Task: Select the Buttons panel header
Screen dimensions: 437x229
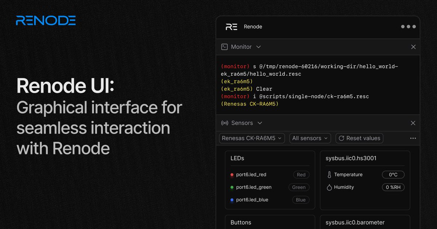Action: click(x=240, y=222)
